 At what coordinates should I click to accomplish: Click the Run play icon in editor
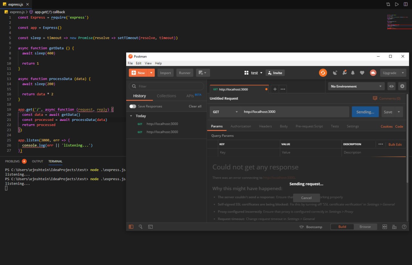[x=397, y=4]
